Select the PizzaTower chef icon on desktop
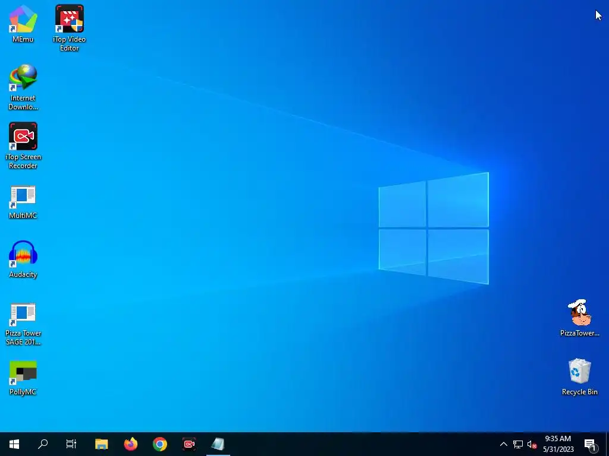Viewport: 609px width, 456px height. (x=579, y=318)
